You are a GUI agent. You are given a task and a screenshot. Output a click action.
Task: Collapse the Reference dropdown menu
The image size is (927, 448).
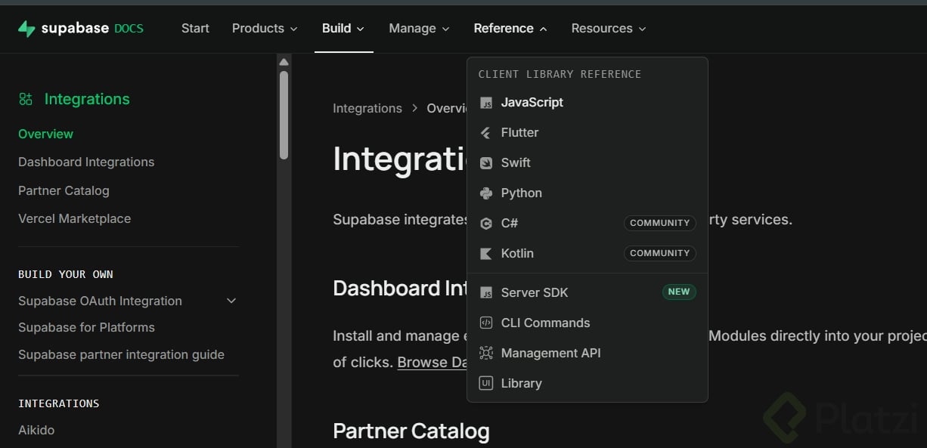coord(510,28)
